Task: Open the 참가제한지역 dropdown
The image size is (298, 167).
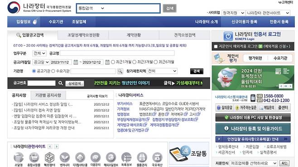Action: point(162,71)
